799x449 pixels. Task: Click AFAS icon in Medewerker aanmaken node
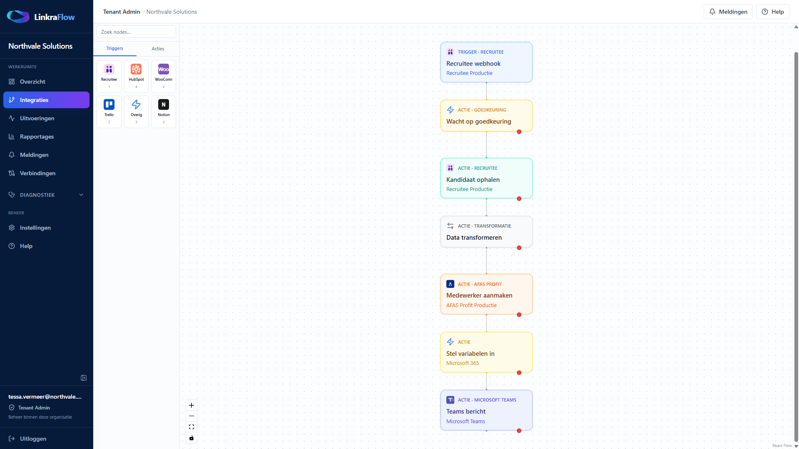point(450,284)
